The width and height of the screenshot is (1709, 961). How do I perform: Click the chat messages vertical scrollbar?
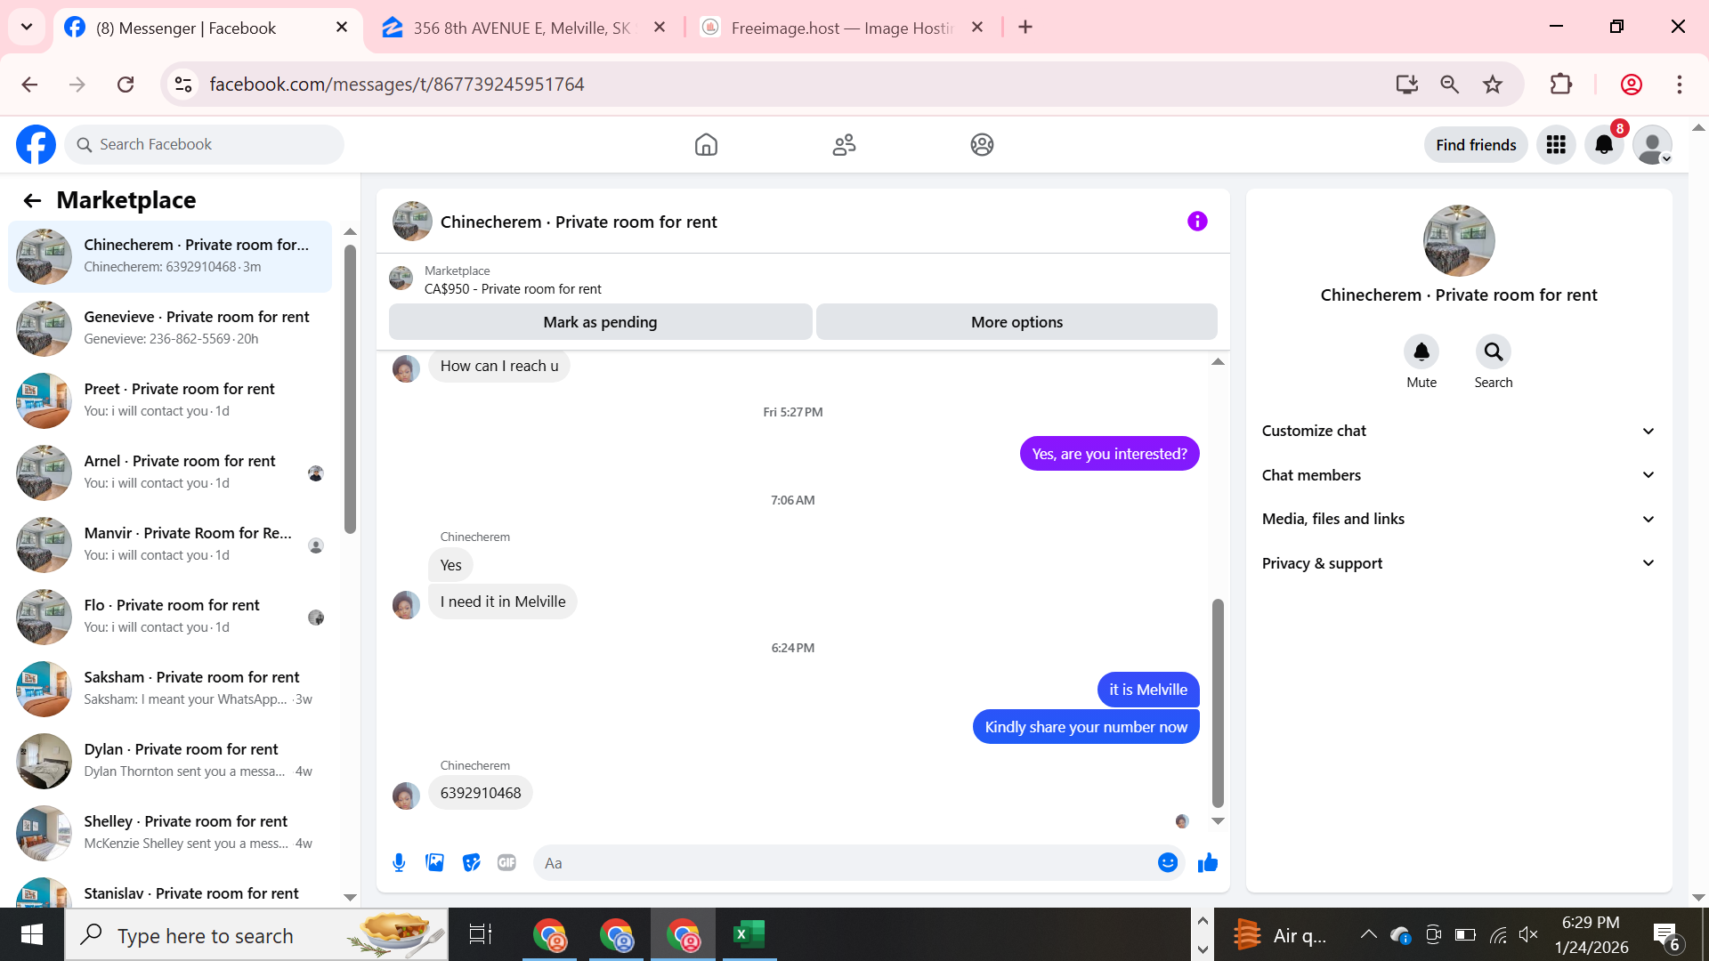pos(1218,703)
